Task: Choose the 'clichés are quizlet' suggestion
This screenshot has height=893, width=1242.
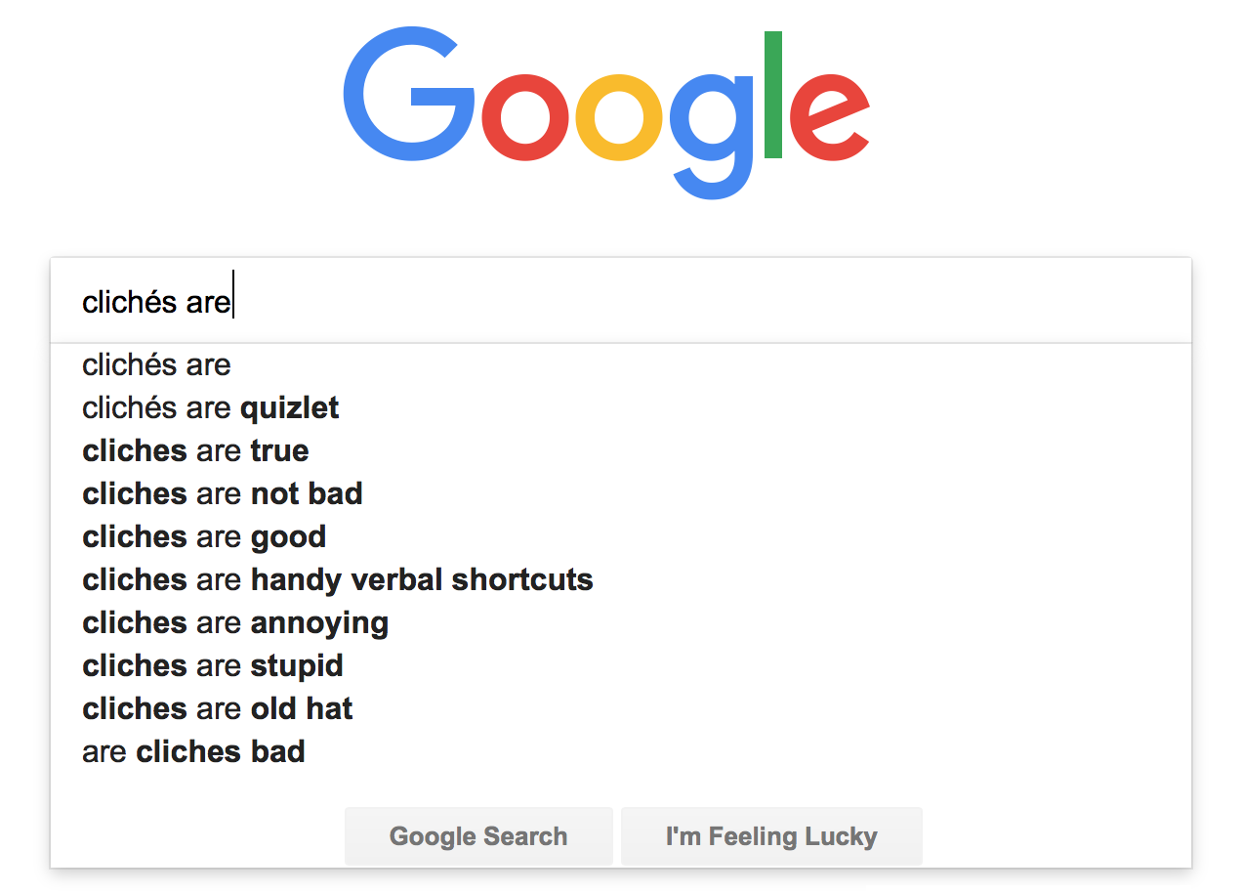Action: [x=210, y=407]
